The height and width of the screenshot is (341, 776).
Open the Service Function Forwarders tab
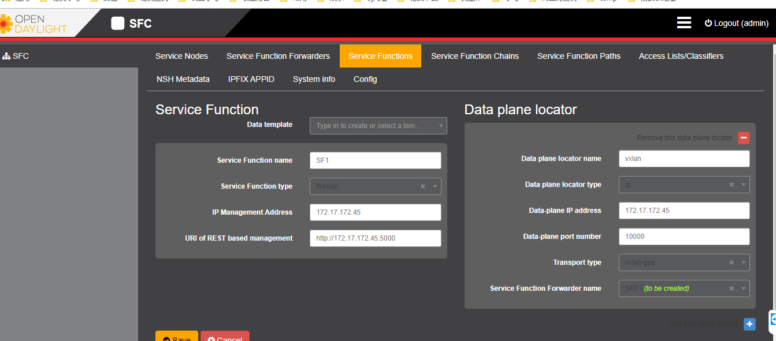click(x=278, y=56)
